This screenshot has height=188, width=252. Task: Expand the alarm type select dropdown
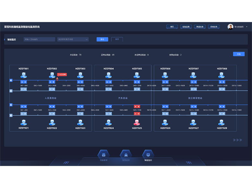pyautogui.click(x=73, y=39)
